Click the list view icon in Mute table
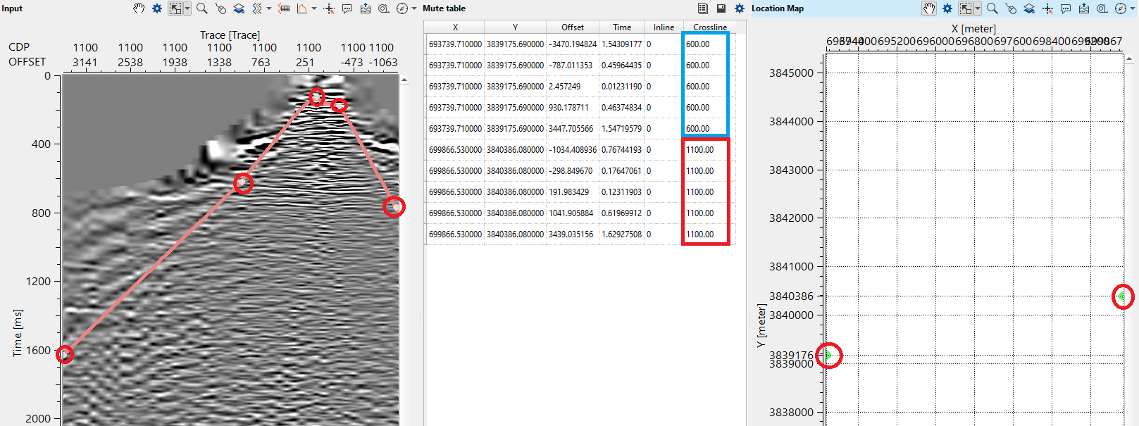Image resolution: width=1139 pixels, height=426 pixels. 703,8
